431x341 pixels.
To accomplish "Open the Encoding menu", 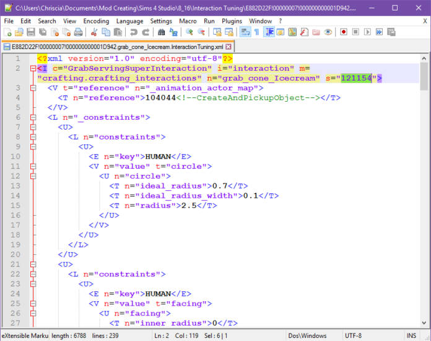I will click(96, 20).
